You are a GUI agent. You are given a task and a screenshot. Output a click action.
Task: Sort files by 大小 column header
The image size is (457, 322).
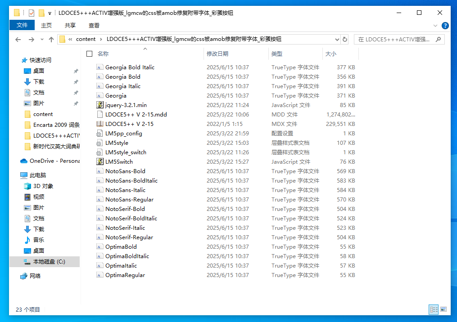click(331, 54)
